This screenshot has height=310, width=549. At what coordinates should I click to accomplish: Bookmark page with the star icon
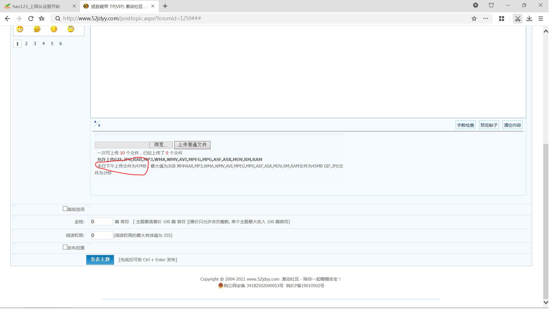(474, 19)
